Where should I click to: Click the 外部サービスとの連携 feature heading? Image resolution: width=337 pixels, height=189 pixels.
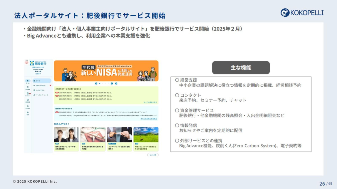[199, 140]
